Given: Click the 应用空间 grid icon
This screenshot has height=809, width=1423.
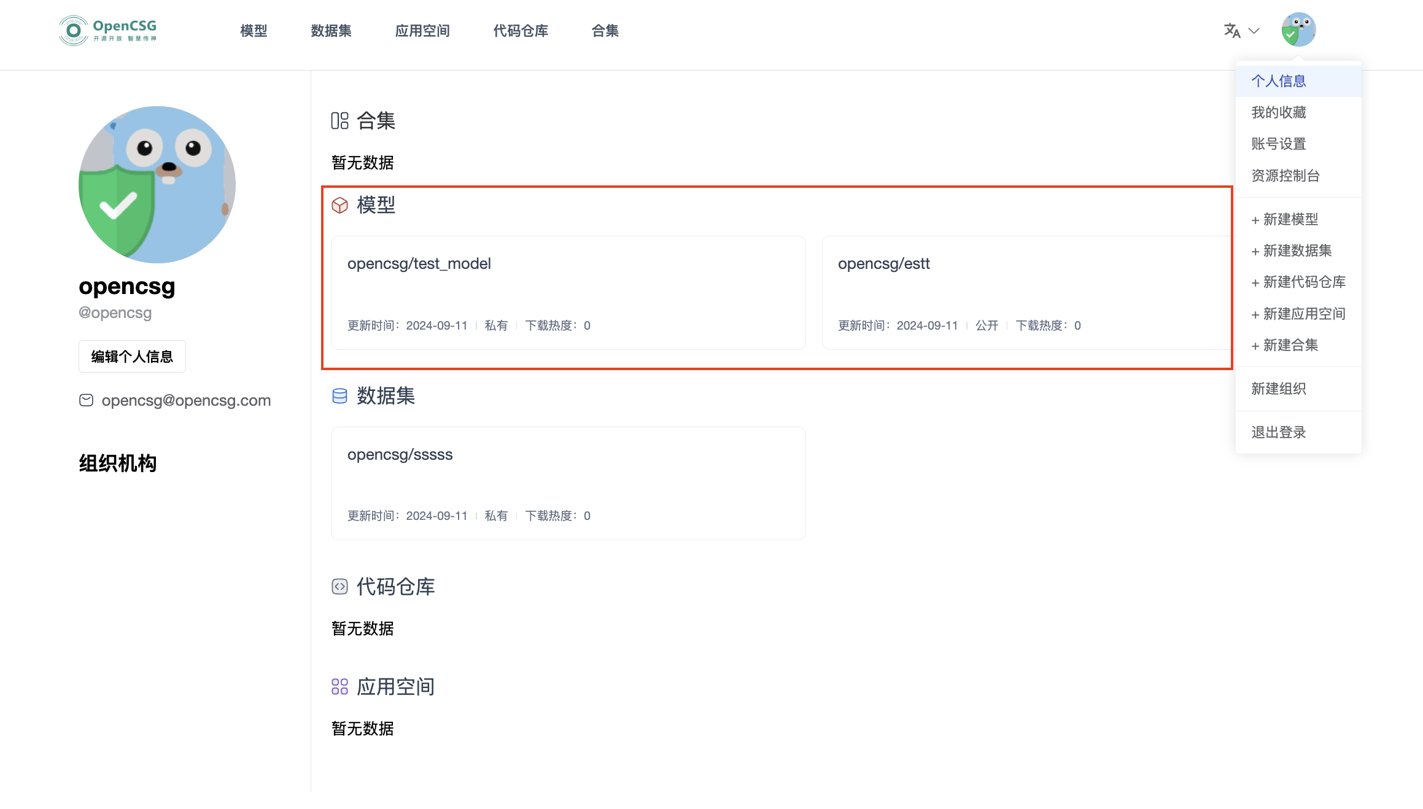Looking at the screenshot, I should click(339, 687).
